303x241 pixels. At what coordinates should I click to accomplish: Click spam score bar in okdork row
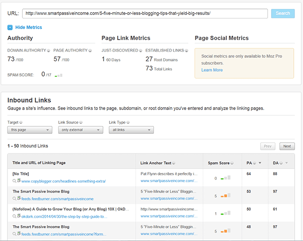point(226,213)
